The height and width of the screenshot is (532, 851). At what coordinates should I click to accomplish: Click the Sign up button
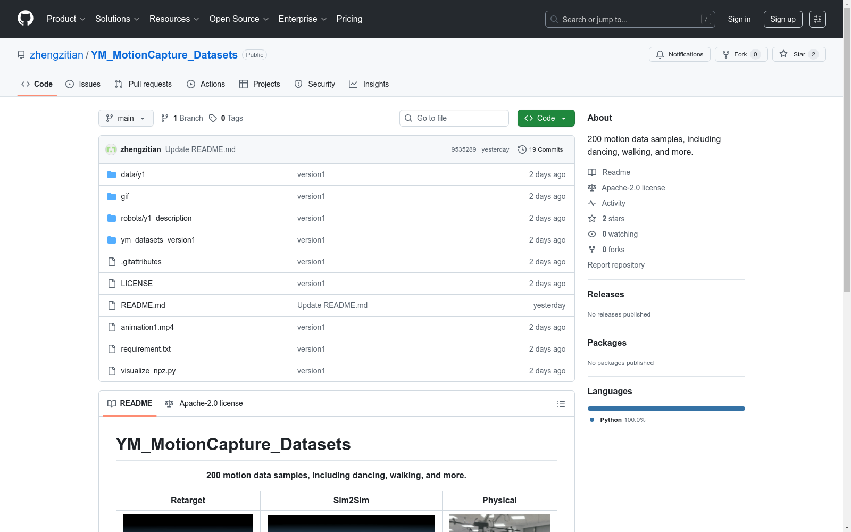point(783,19)
